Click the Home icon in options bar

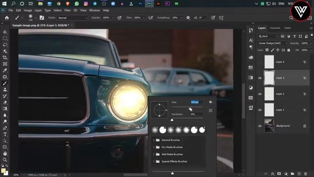(7, 18)
